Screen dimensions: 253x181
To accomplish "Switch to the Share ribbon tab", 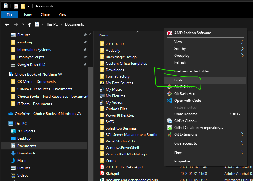I will [45, 14].
